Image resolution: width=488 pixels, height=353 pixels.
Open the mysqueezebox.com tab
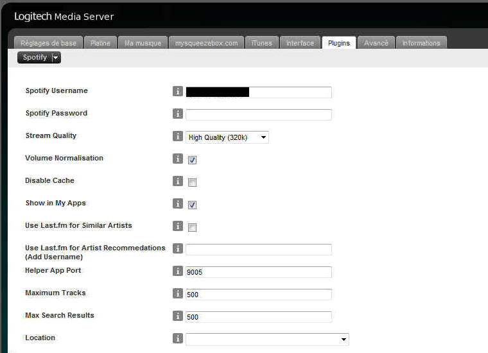pyautogui.click(x=206, y=43)
